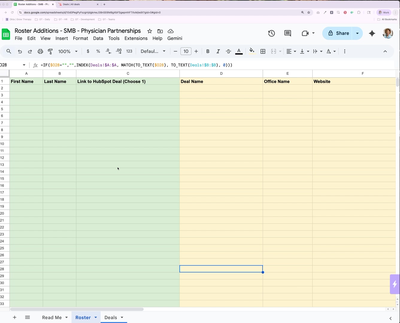Toggle italic formatting

point(218,51)
